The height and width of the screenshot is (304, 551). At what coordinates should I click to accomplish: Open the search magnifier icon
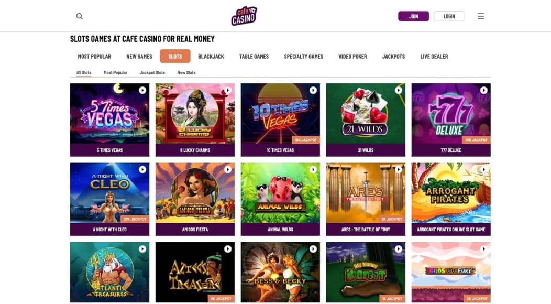point(80,16)
